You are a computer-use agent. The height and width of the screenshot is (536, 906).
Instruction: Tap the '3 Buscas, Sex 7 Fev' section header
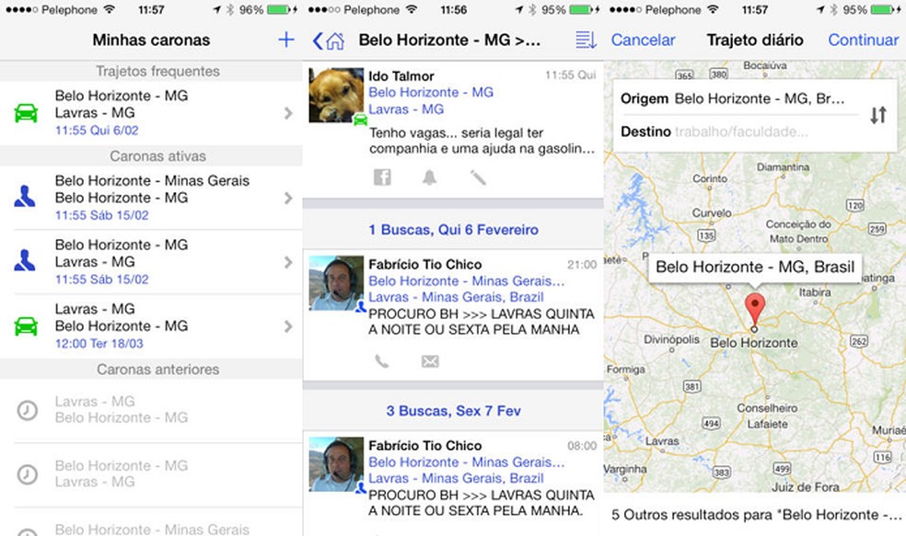pyautogui.click(x=453, y=410)
